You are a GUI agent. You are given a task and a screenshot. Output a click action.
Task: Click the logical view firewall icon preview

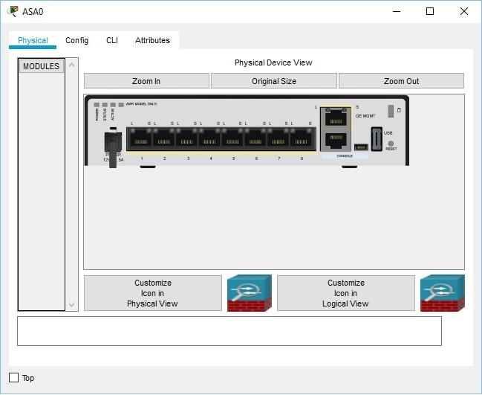(443, 293)
